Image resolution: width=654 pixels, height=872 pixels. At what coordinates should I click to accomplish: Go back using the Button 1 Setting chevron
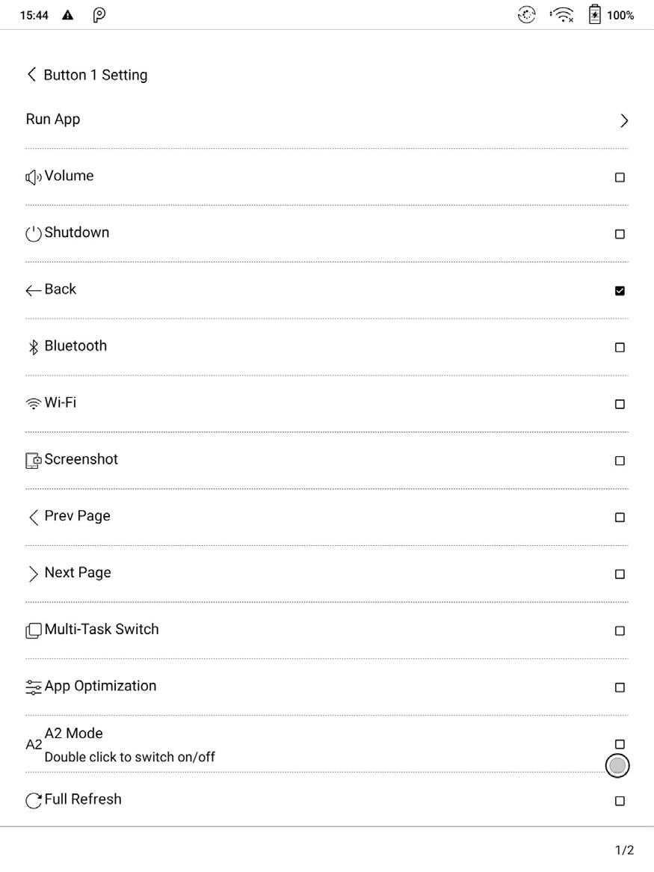[x=31, y=74]
